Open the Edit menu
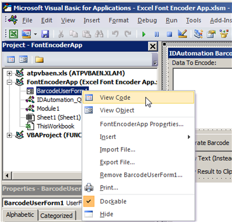This screenshot has width=232, height=222. (x=46, y=20)
